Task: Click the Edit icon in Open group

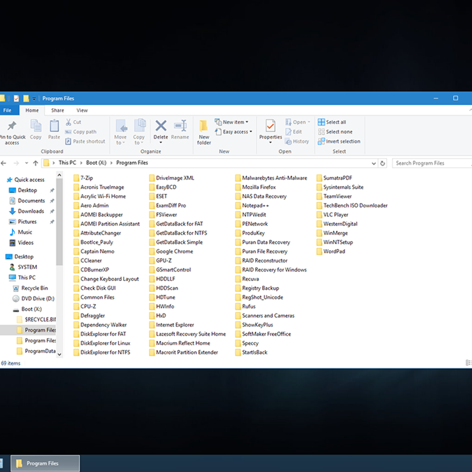Action: tap(288, 132)
